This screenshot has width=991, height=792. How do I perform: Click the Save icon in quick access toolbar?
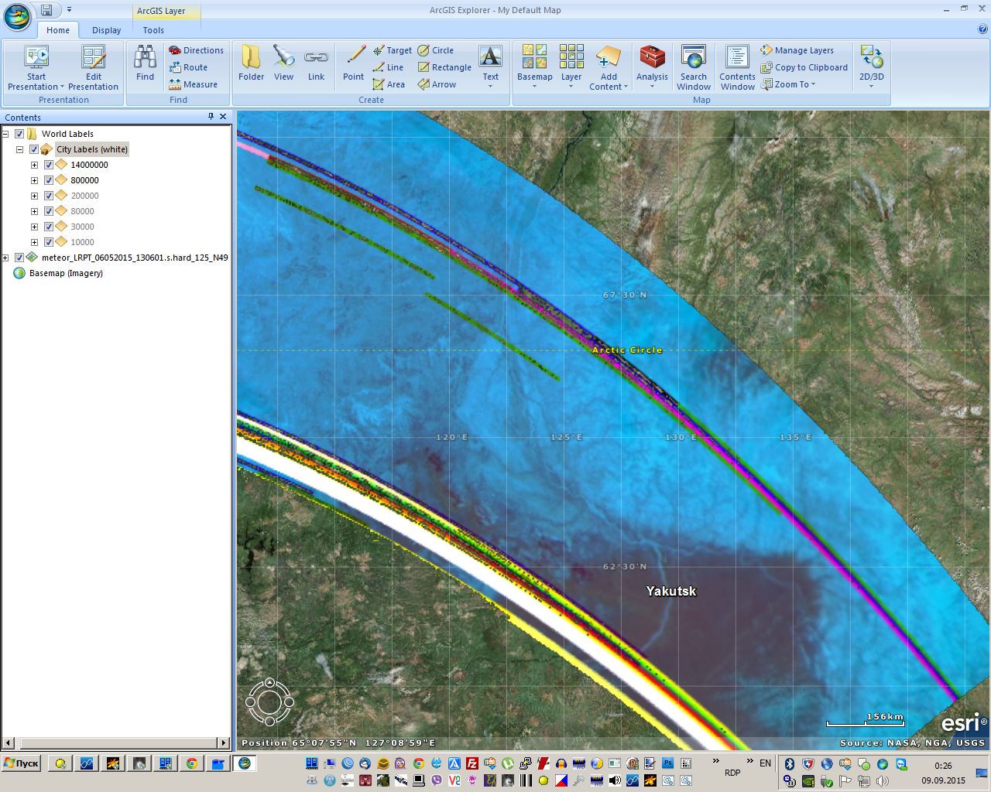[46, 10]
